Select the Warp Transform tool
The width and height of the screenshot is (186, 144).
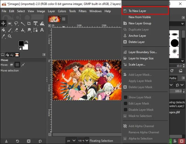click(x=42, y=23)
